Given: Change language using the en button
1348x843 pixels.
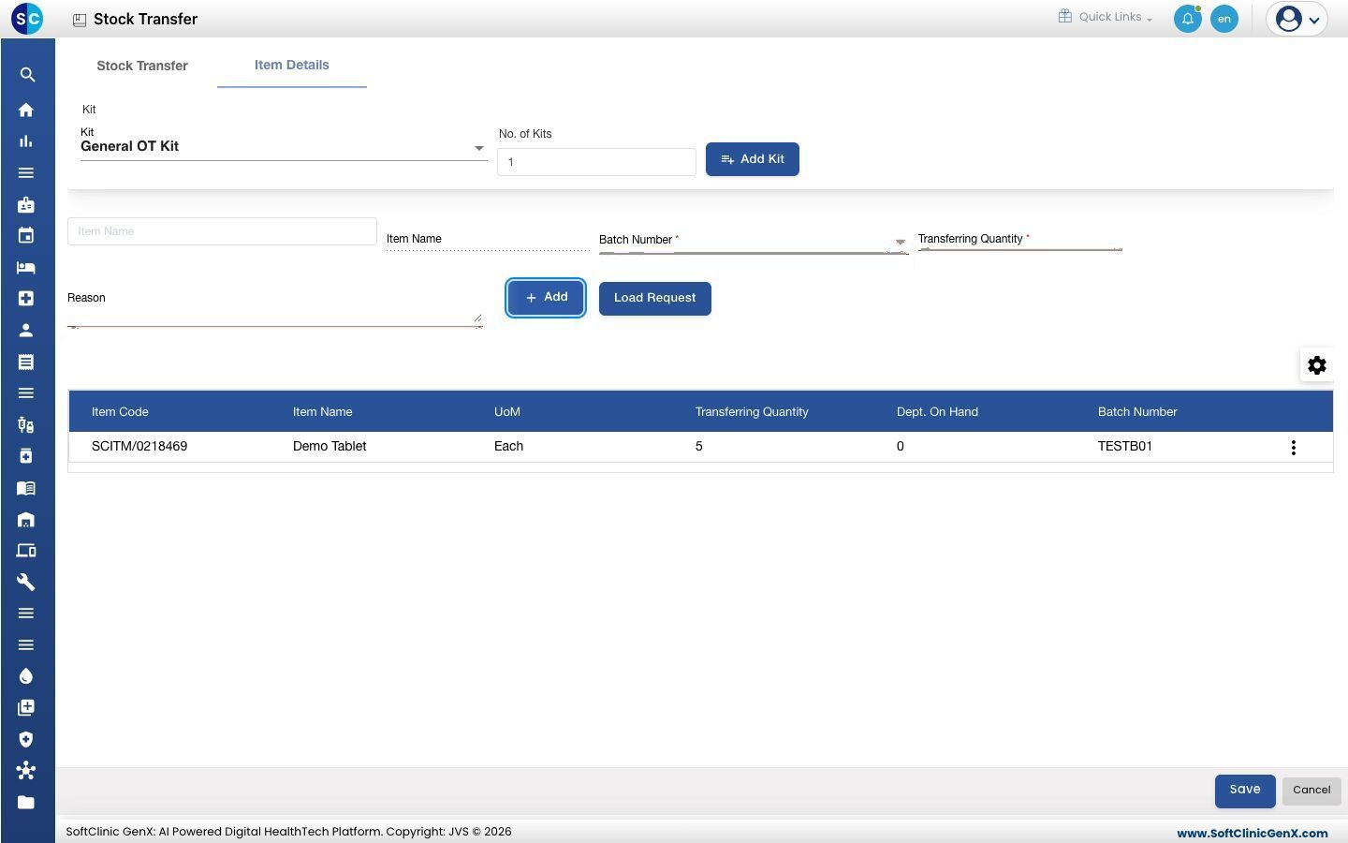Looking at the screenshot, I should coord(1224,19).
